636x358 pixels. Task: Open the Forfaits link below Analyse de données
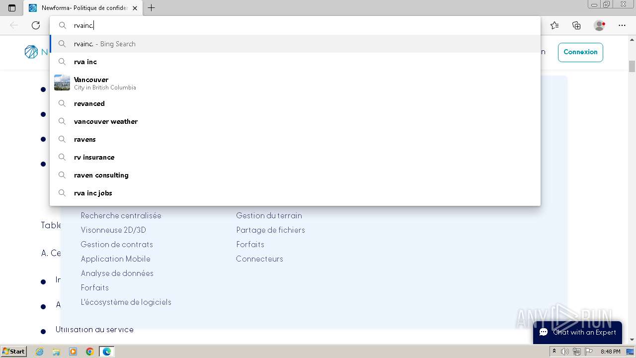click(x=94, y=287)
